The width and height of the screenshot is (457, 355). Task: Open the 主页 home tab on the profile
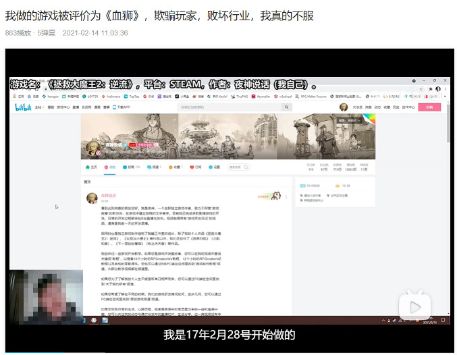point(91,167)
